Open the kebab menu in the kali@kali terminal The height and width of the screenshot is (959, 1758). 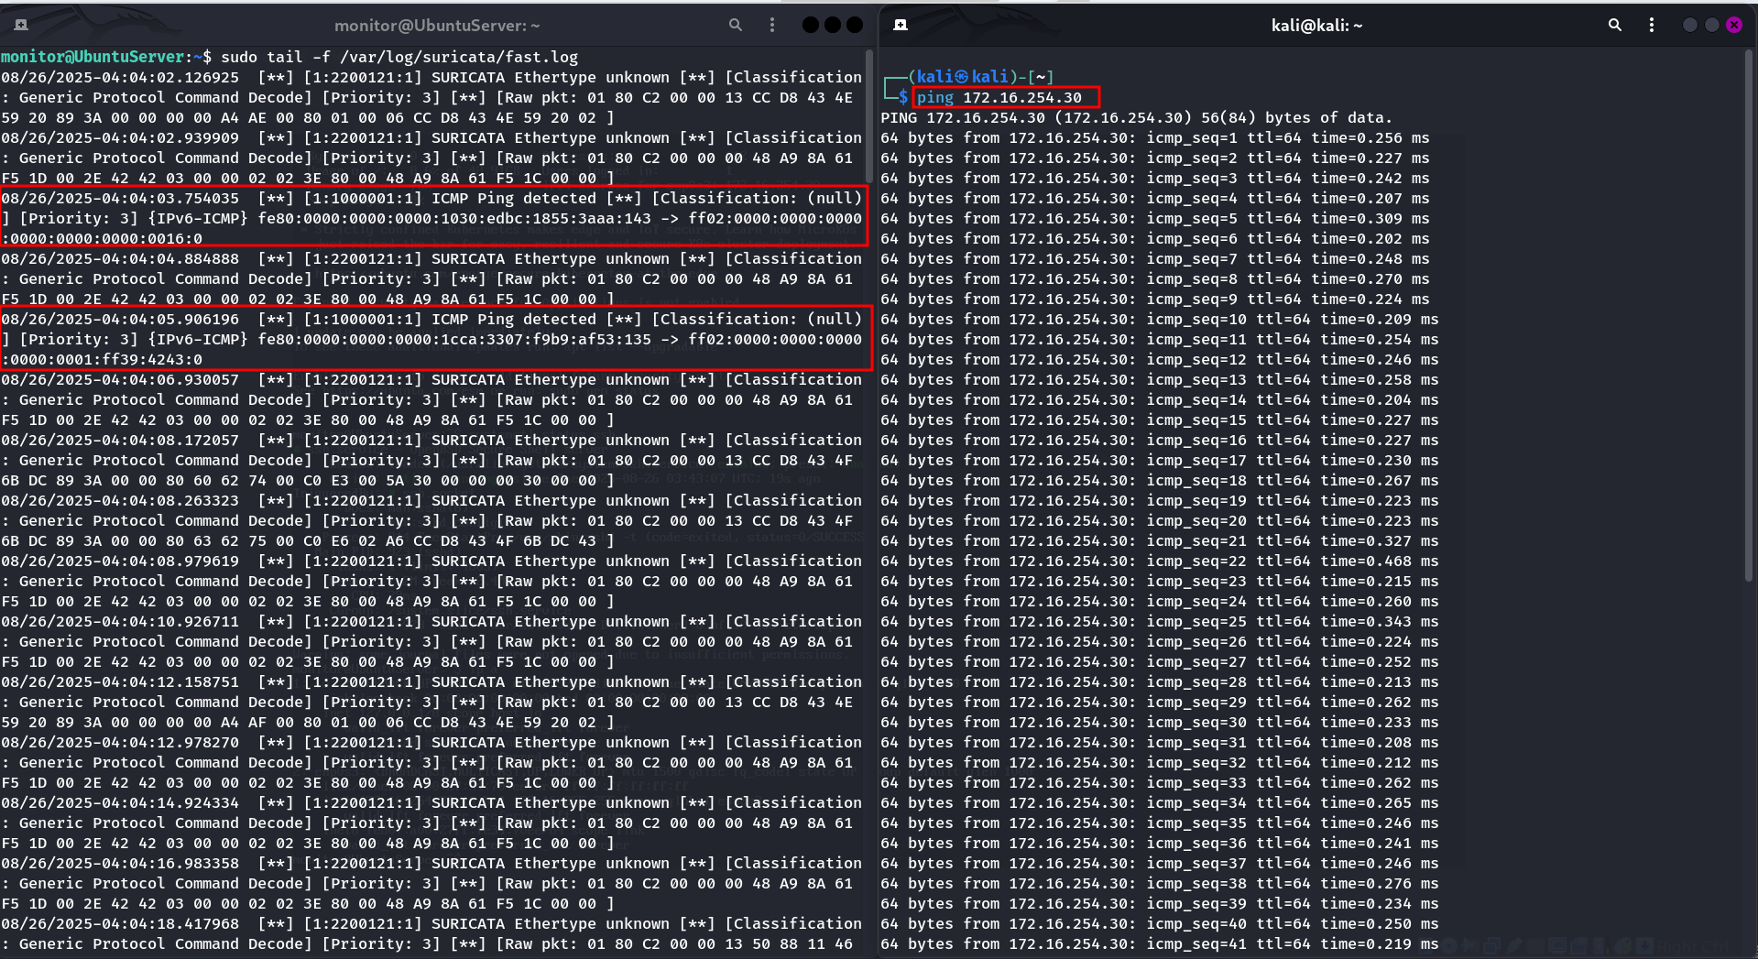[x=1652, y=26]
